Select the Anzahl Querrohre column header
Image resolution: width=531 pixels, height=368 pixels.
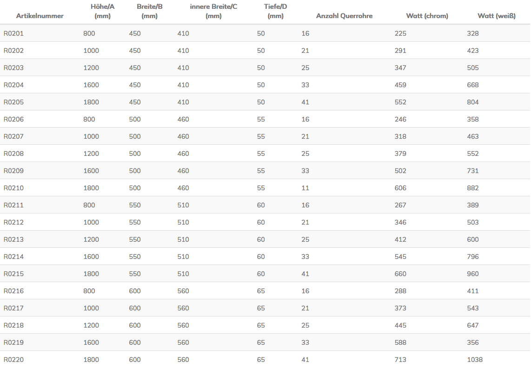tap(345, 16)
